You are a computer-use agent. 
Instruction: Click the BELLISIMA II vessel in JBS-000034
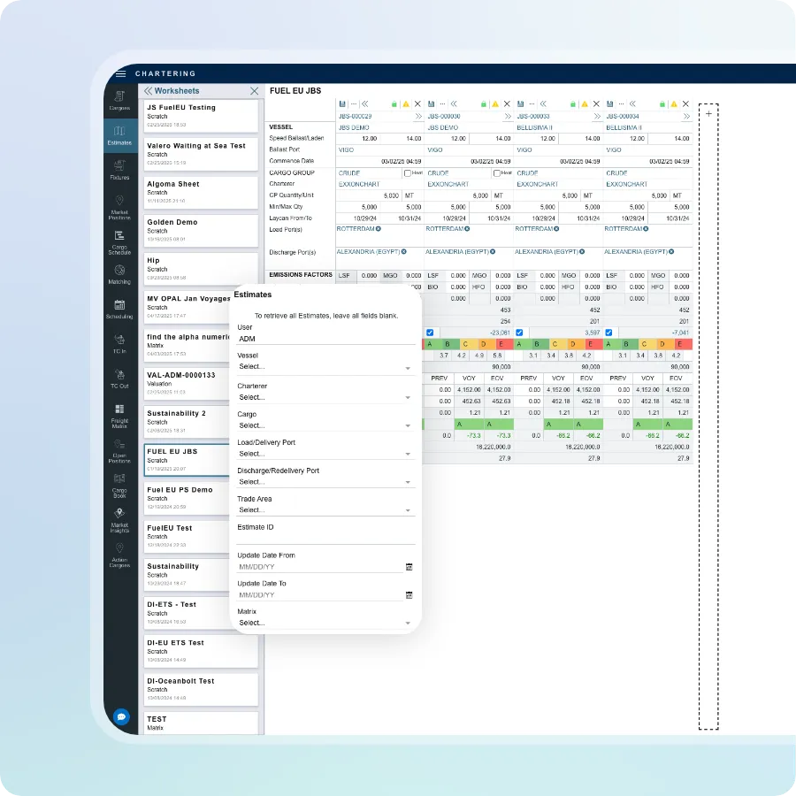(624, 127)
